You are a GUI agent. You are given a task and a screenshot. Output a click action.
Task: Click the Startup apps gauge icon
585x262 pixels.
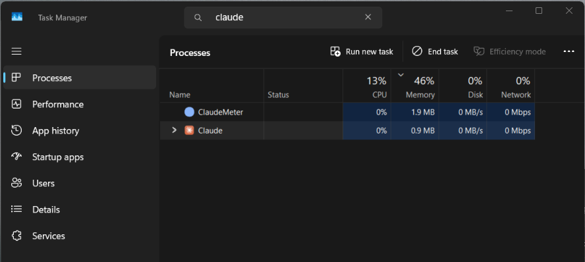tap(16, 157)
